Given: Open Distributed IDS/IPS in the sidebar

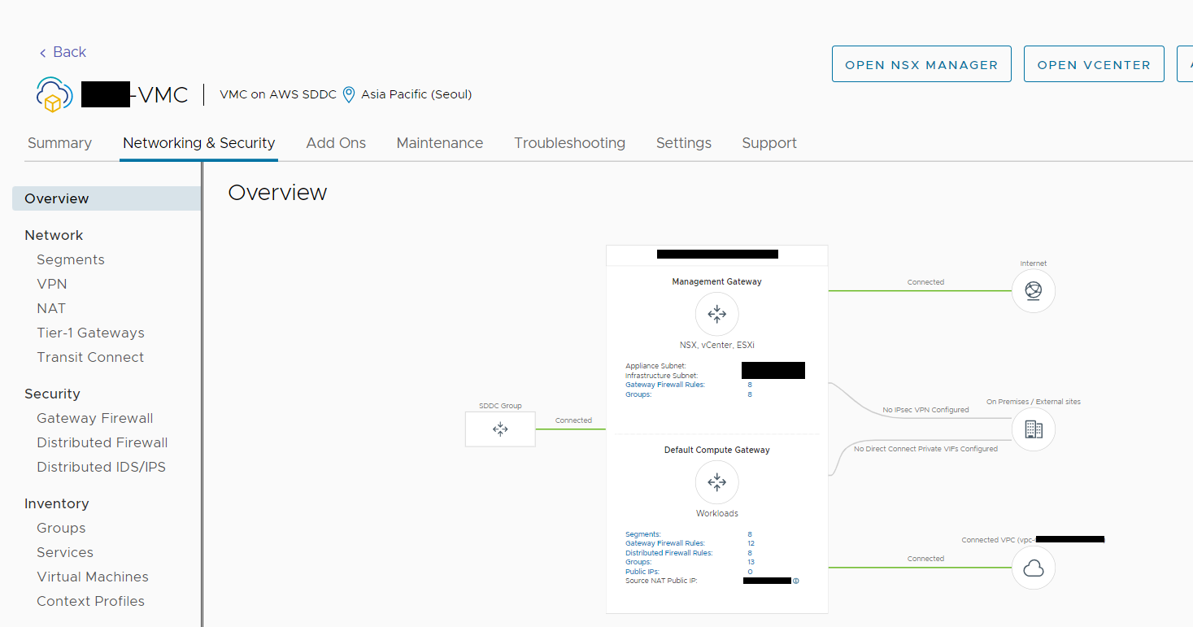Looking at the screenshot, I should (x=101, y=467).
